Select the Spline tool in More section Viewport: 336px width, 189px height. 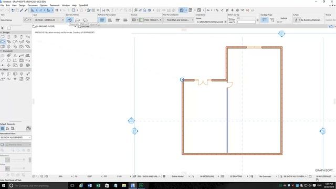pos(9,79)
